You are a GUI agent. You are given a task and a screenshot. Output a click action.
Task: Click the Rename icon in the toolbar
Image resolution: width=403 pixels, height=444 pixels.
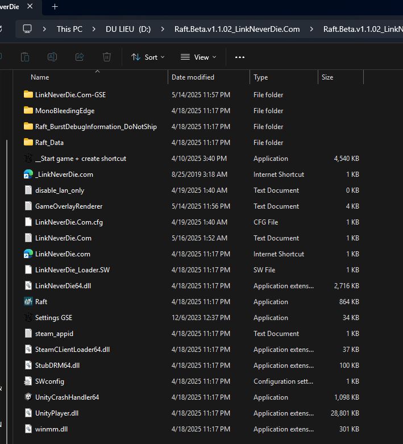[x=52, y=57]
